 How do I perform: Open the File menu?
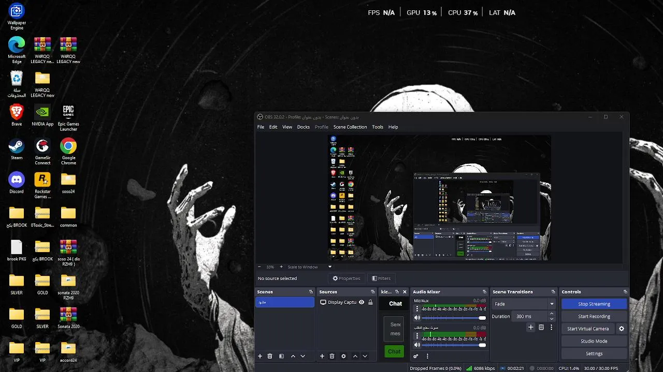pos(261,127)
